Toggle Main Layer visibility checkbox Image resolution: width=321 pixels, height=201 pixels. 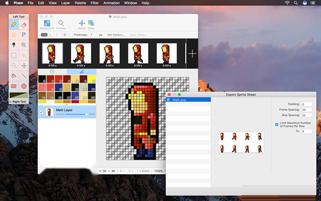point(41,112)
